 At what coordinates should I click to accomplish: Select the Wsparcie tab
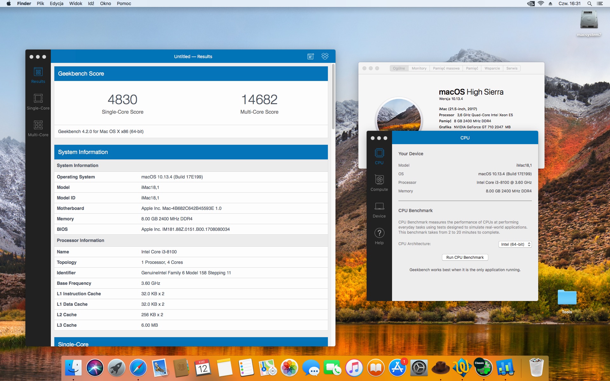(492, 68)
